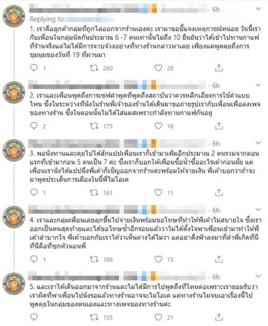The height and width of the screenshot is (326, 268).
Task: Like the tweet that has 10 likes
Action: pyautogui.click(x=158, y=126)
